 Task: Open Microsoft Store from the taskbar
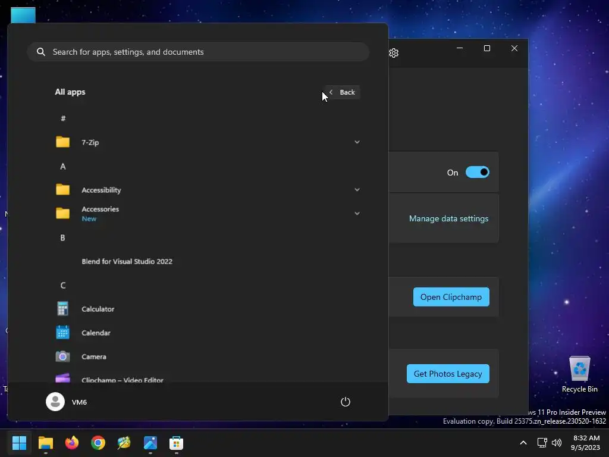pyautogui.click(x=176, y=443)
